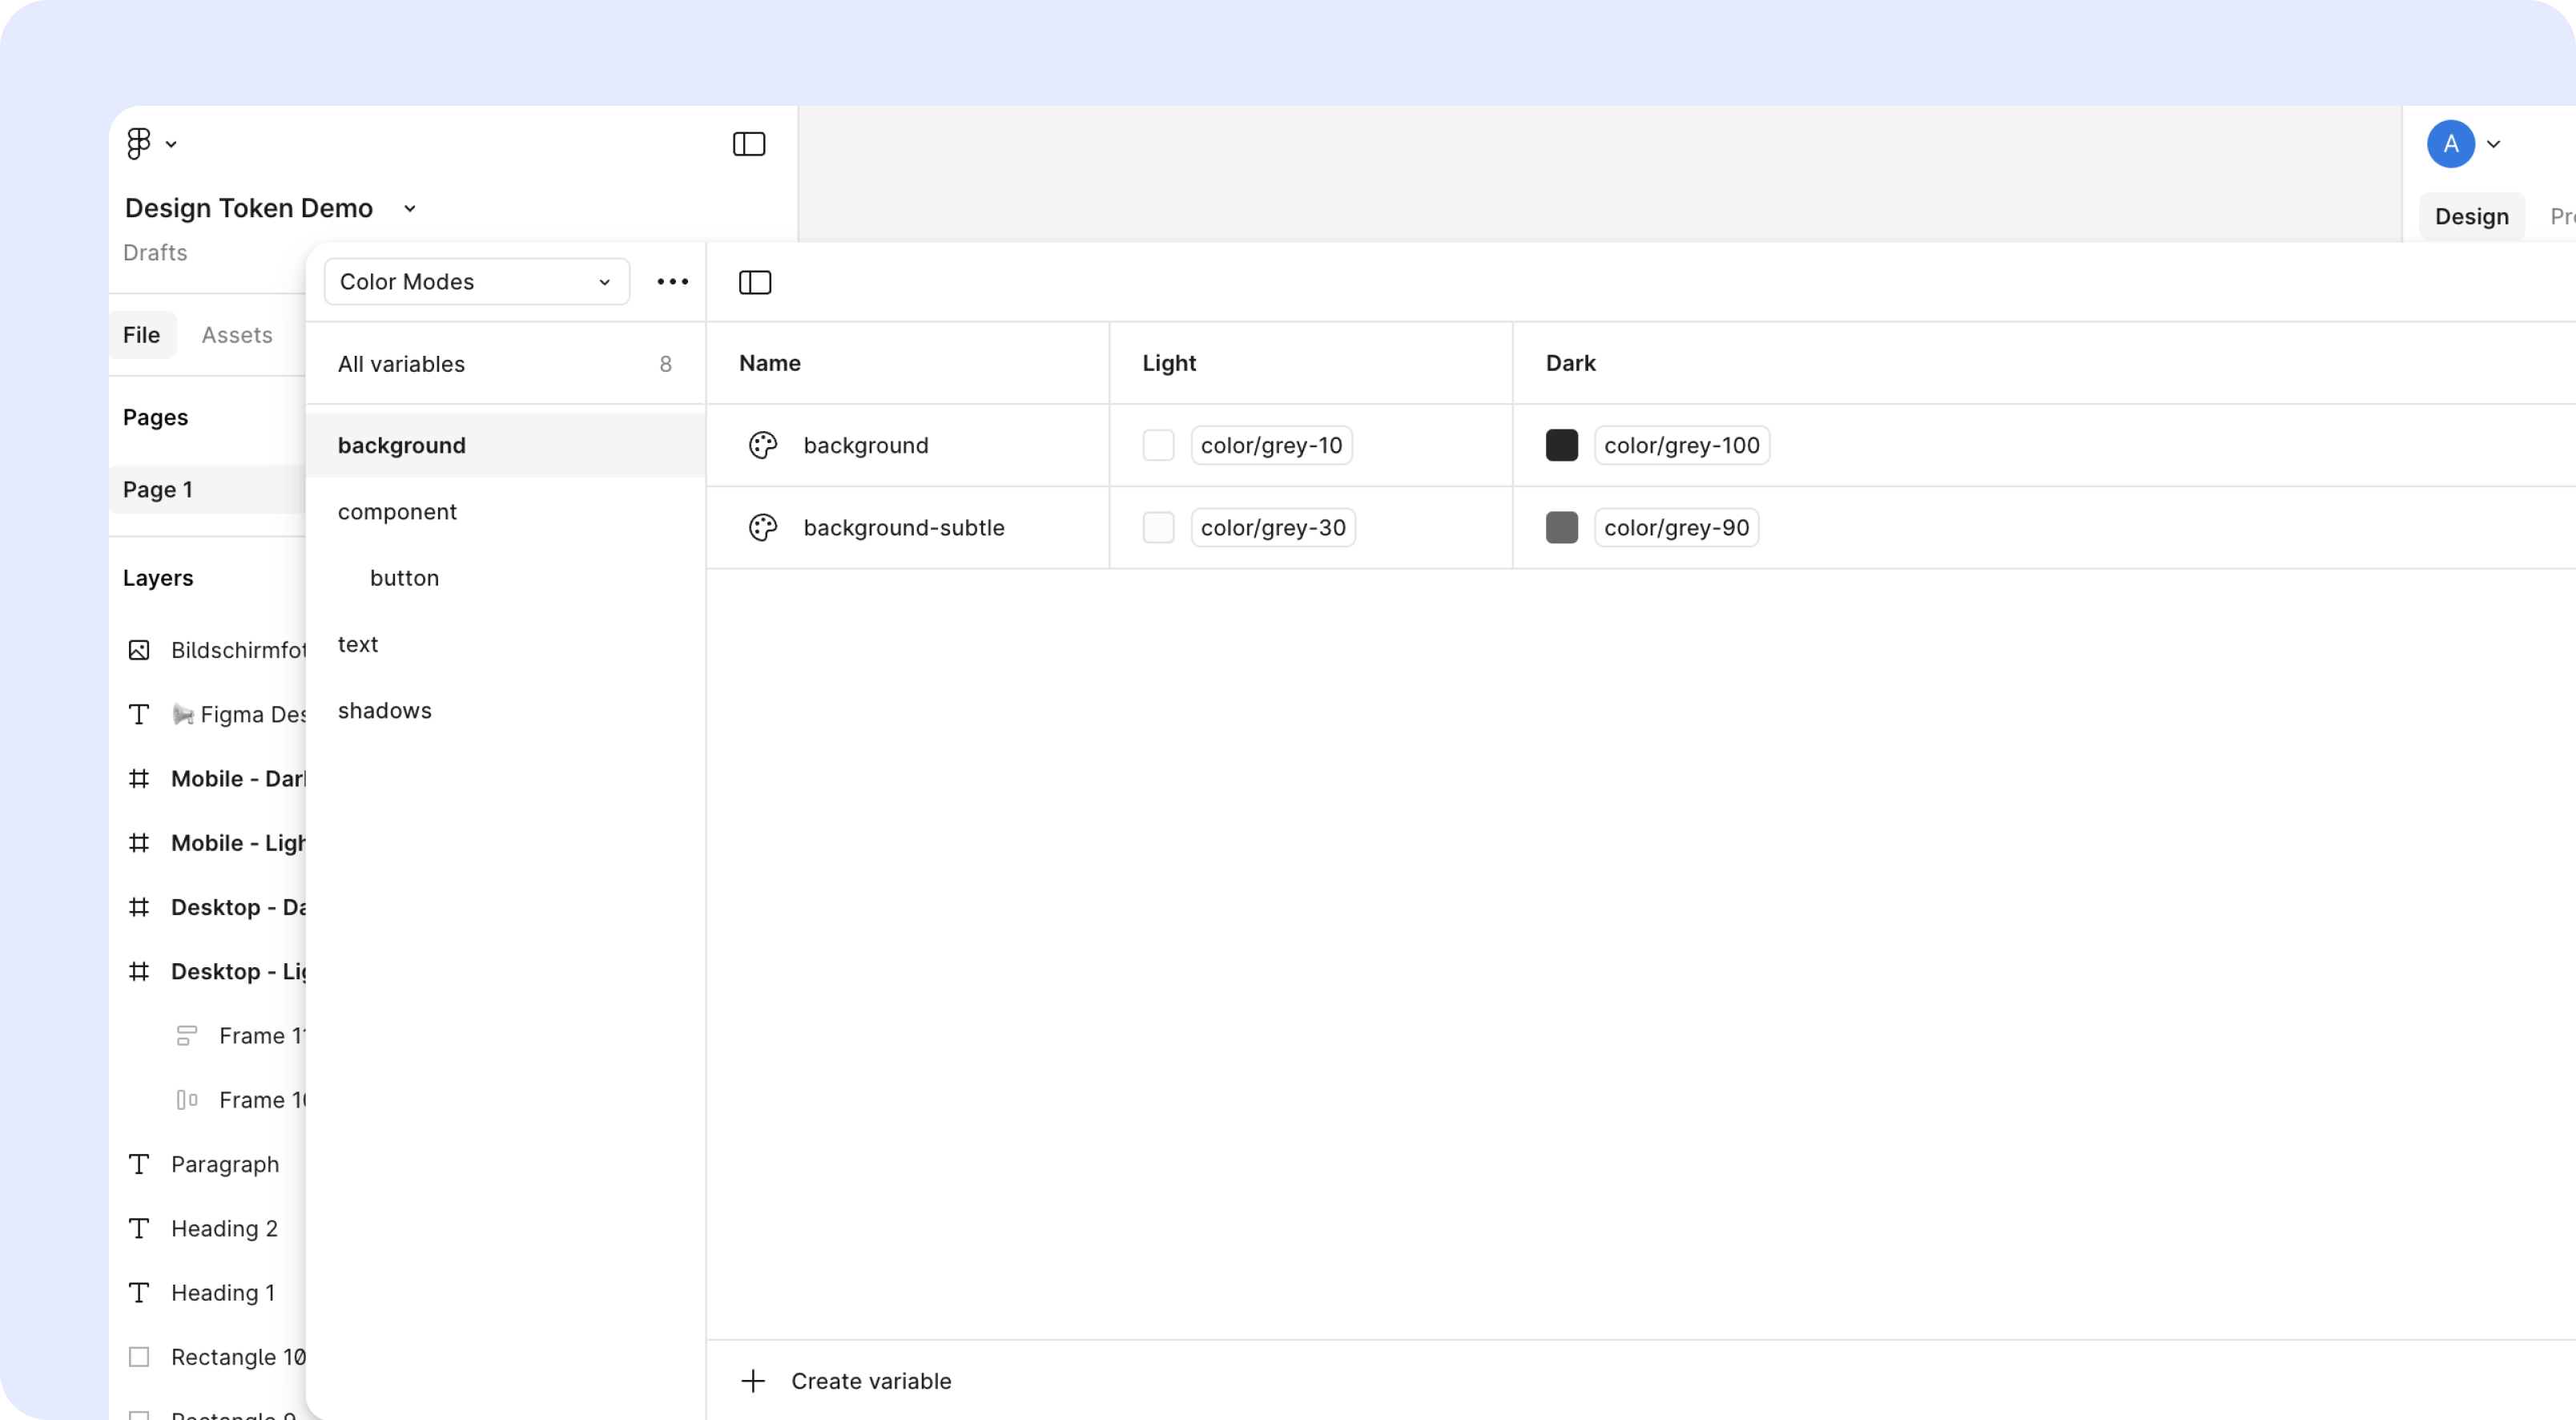
Task: Click the user avatar A
Action: tap(2450, 144)
